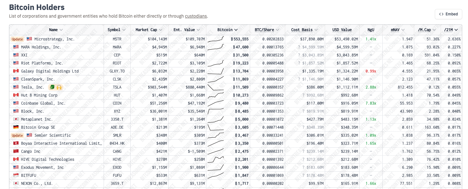Click the Update badge beside Semler Scientific

[x=17, y=135]
